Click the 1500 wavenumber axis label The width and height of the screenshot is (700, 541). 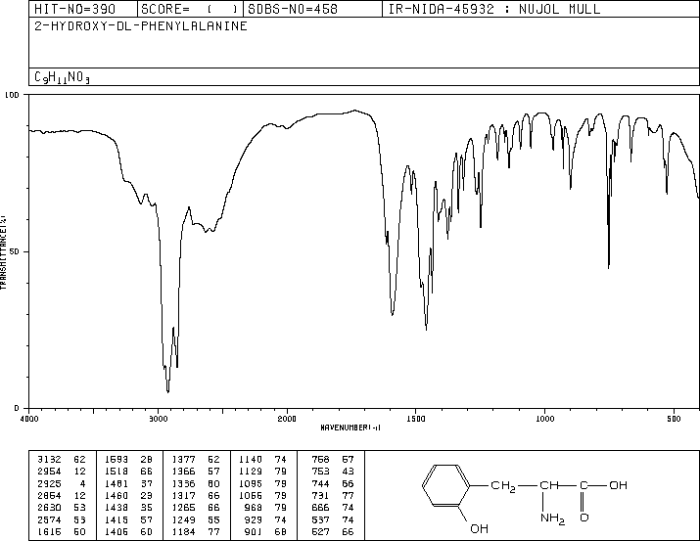[x=416, y=419]
